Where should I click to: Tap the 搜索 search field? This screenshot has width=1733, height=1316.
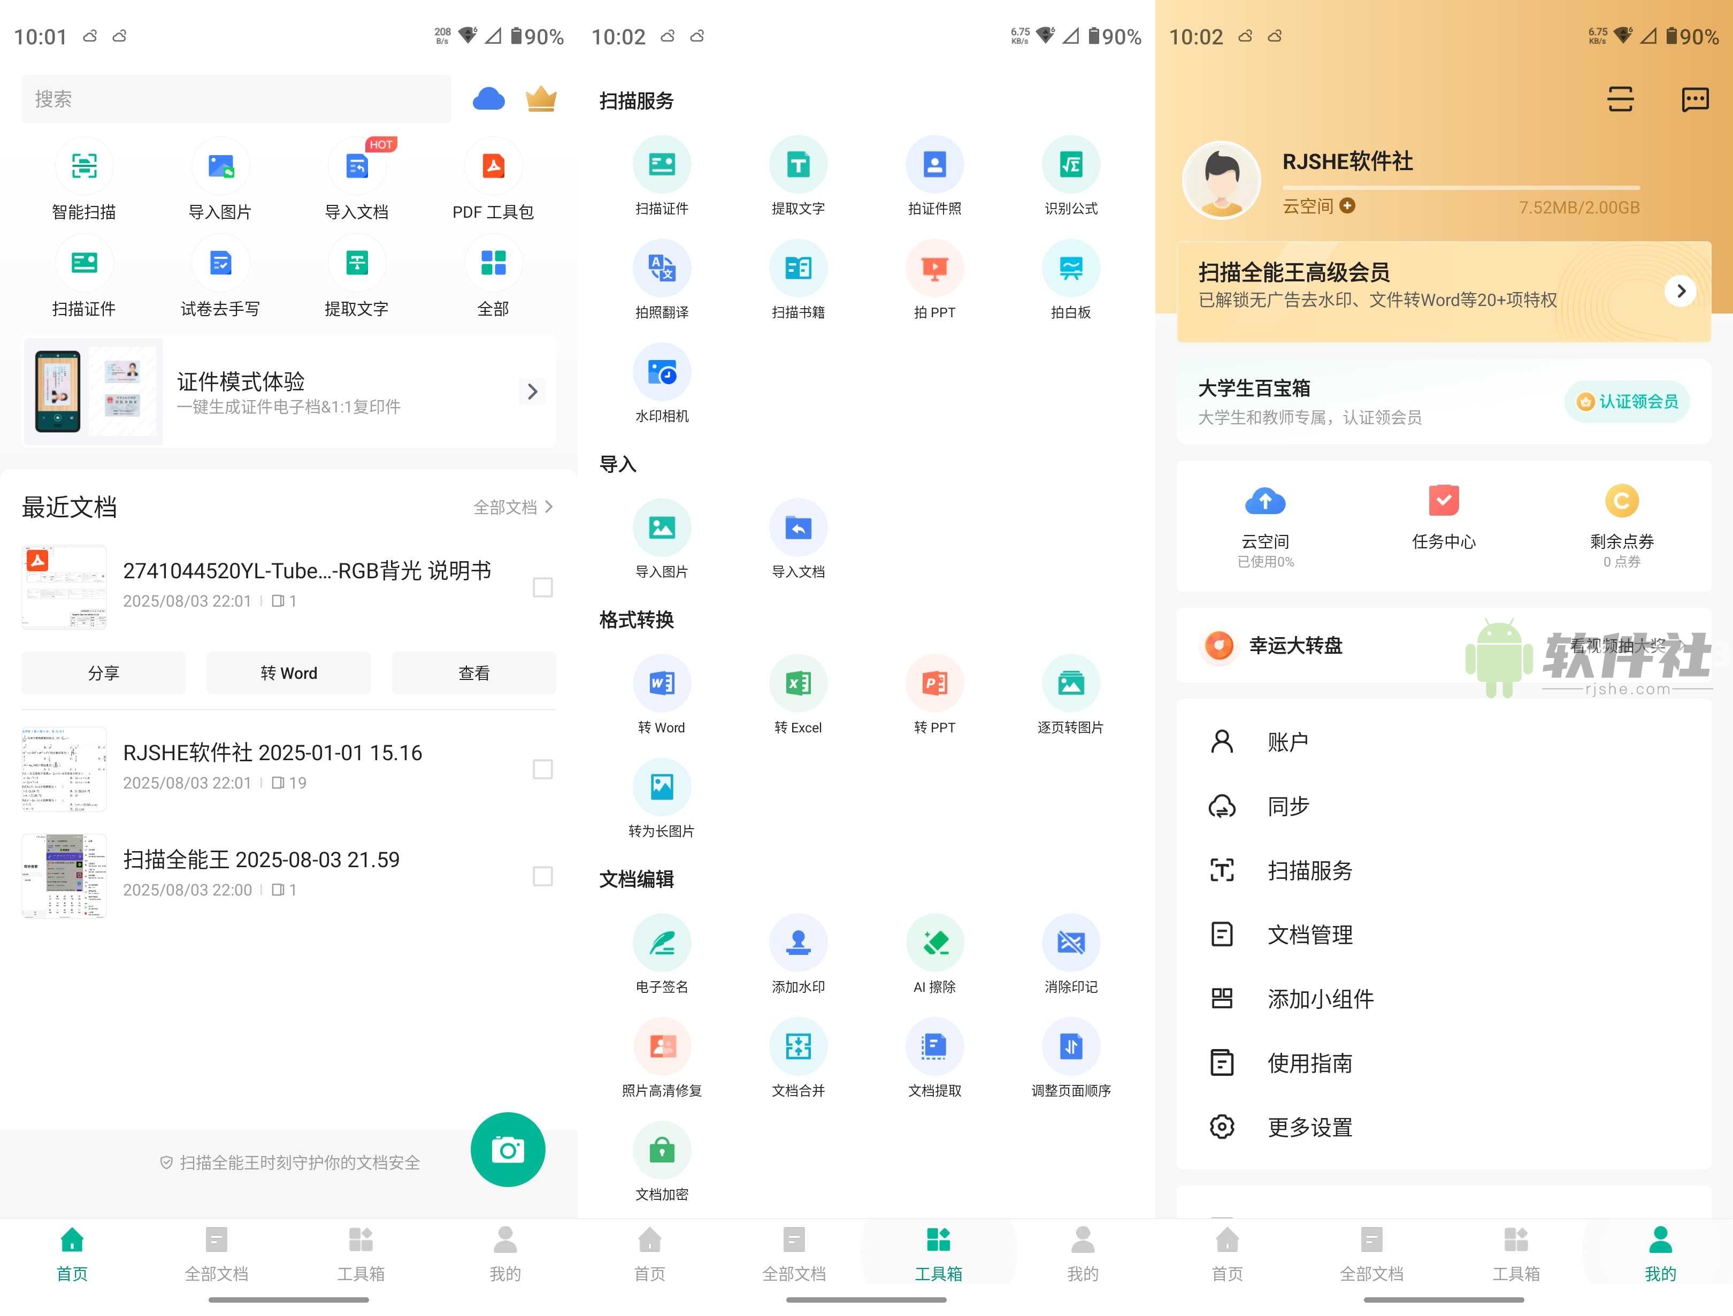pyautogui.click(x=235, y=99)
